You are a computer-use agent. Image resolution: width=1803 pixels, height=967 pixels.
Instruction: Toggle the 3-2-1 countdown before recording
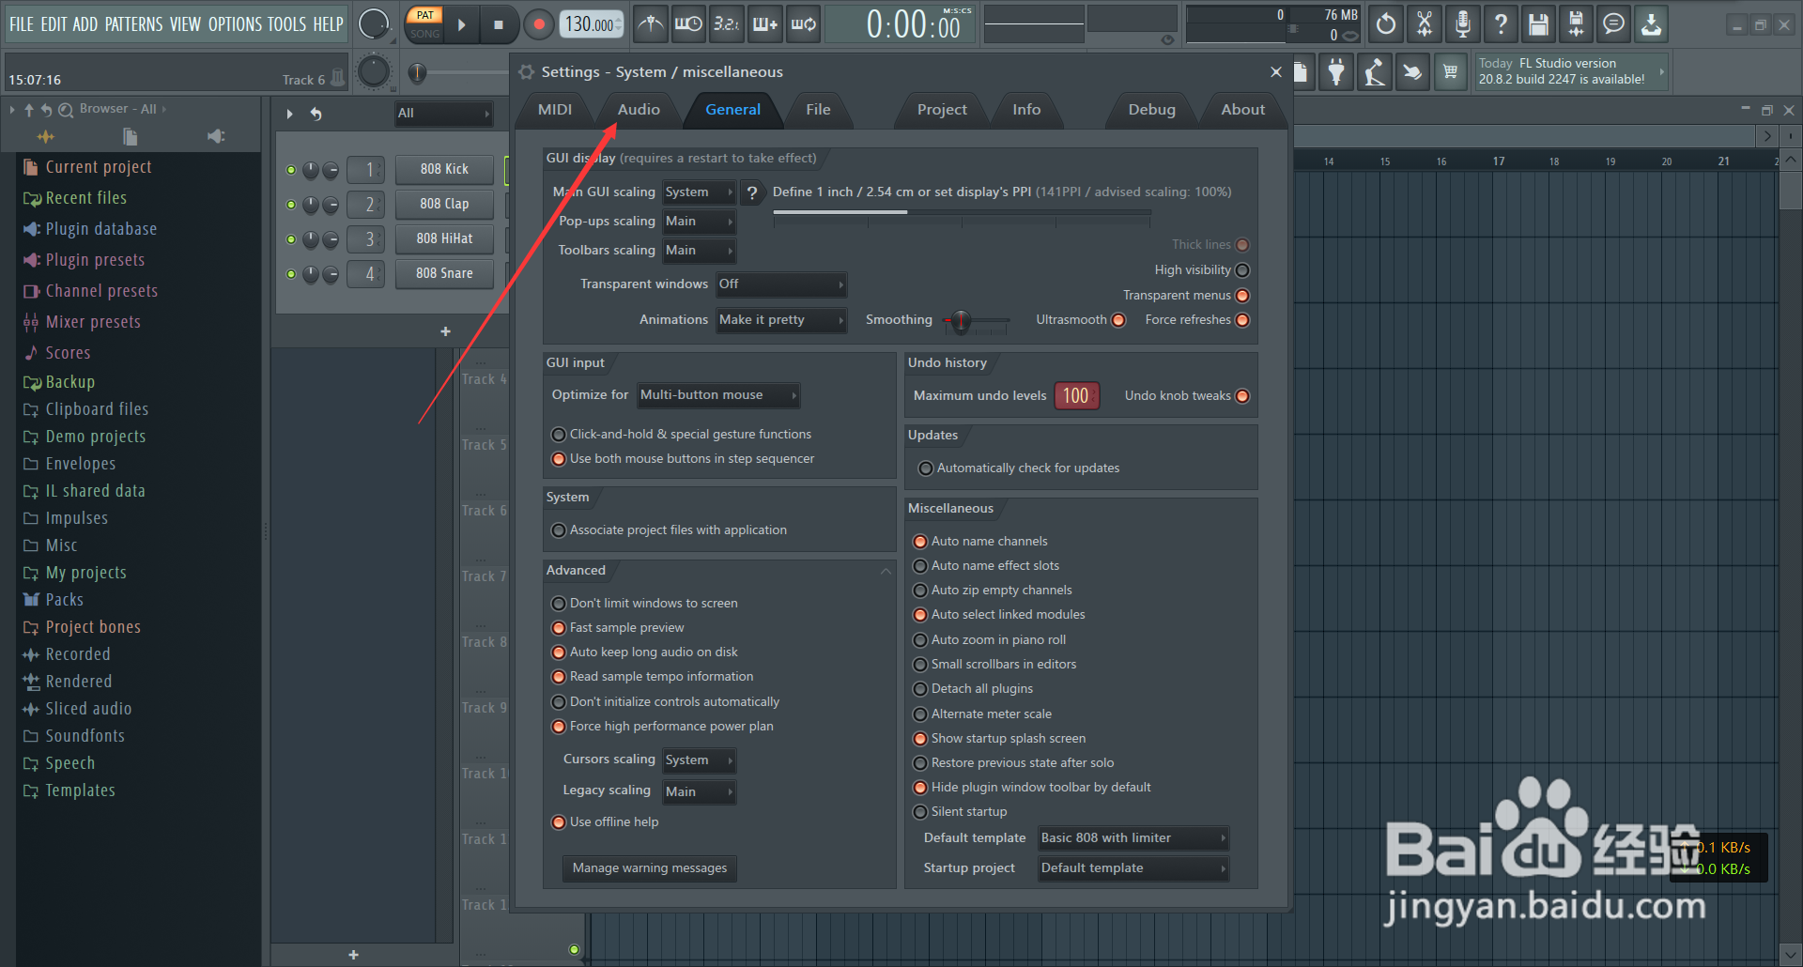[726, 24]
